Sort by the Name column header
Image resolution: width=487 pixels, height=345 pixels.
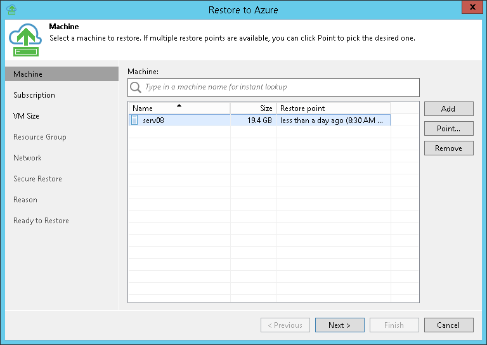click(179, 108)
